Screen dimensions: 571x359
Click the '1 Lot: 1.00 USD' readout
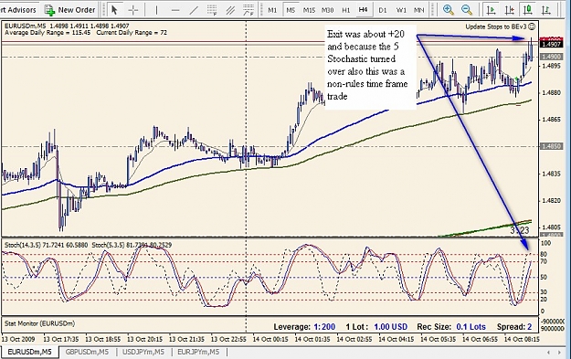click(x=376, y=327)
